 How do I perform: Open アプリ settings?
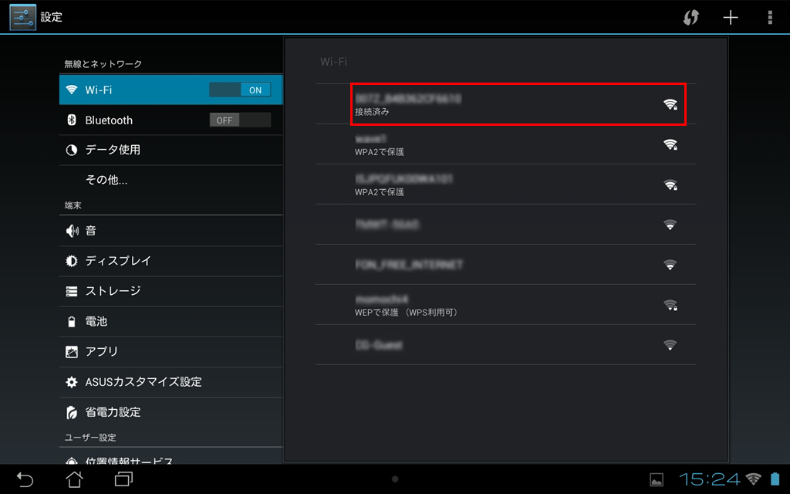click(x=170, y=351)
